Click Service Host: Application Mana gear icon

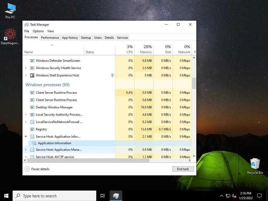coord(32,150)
